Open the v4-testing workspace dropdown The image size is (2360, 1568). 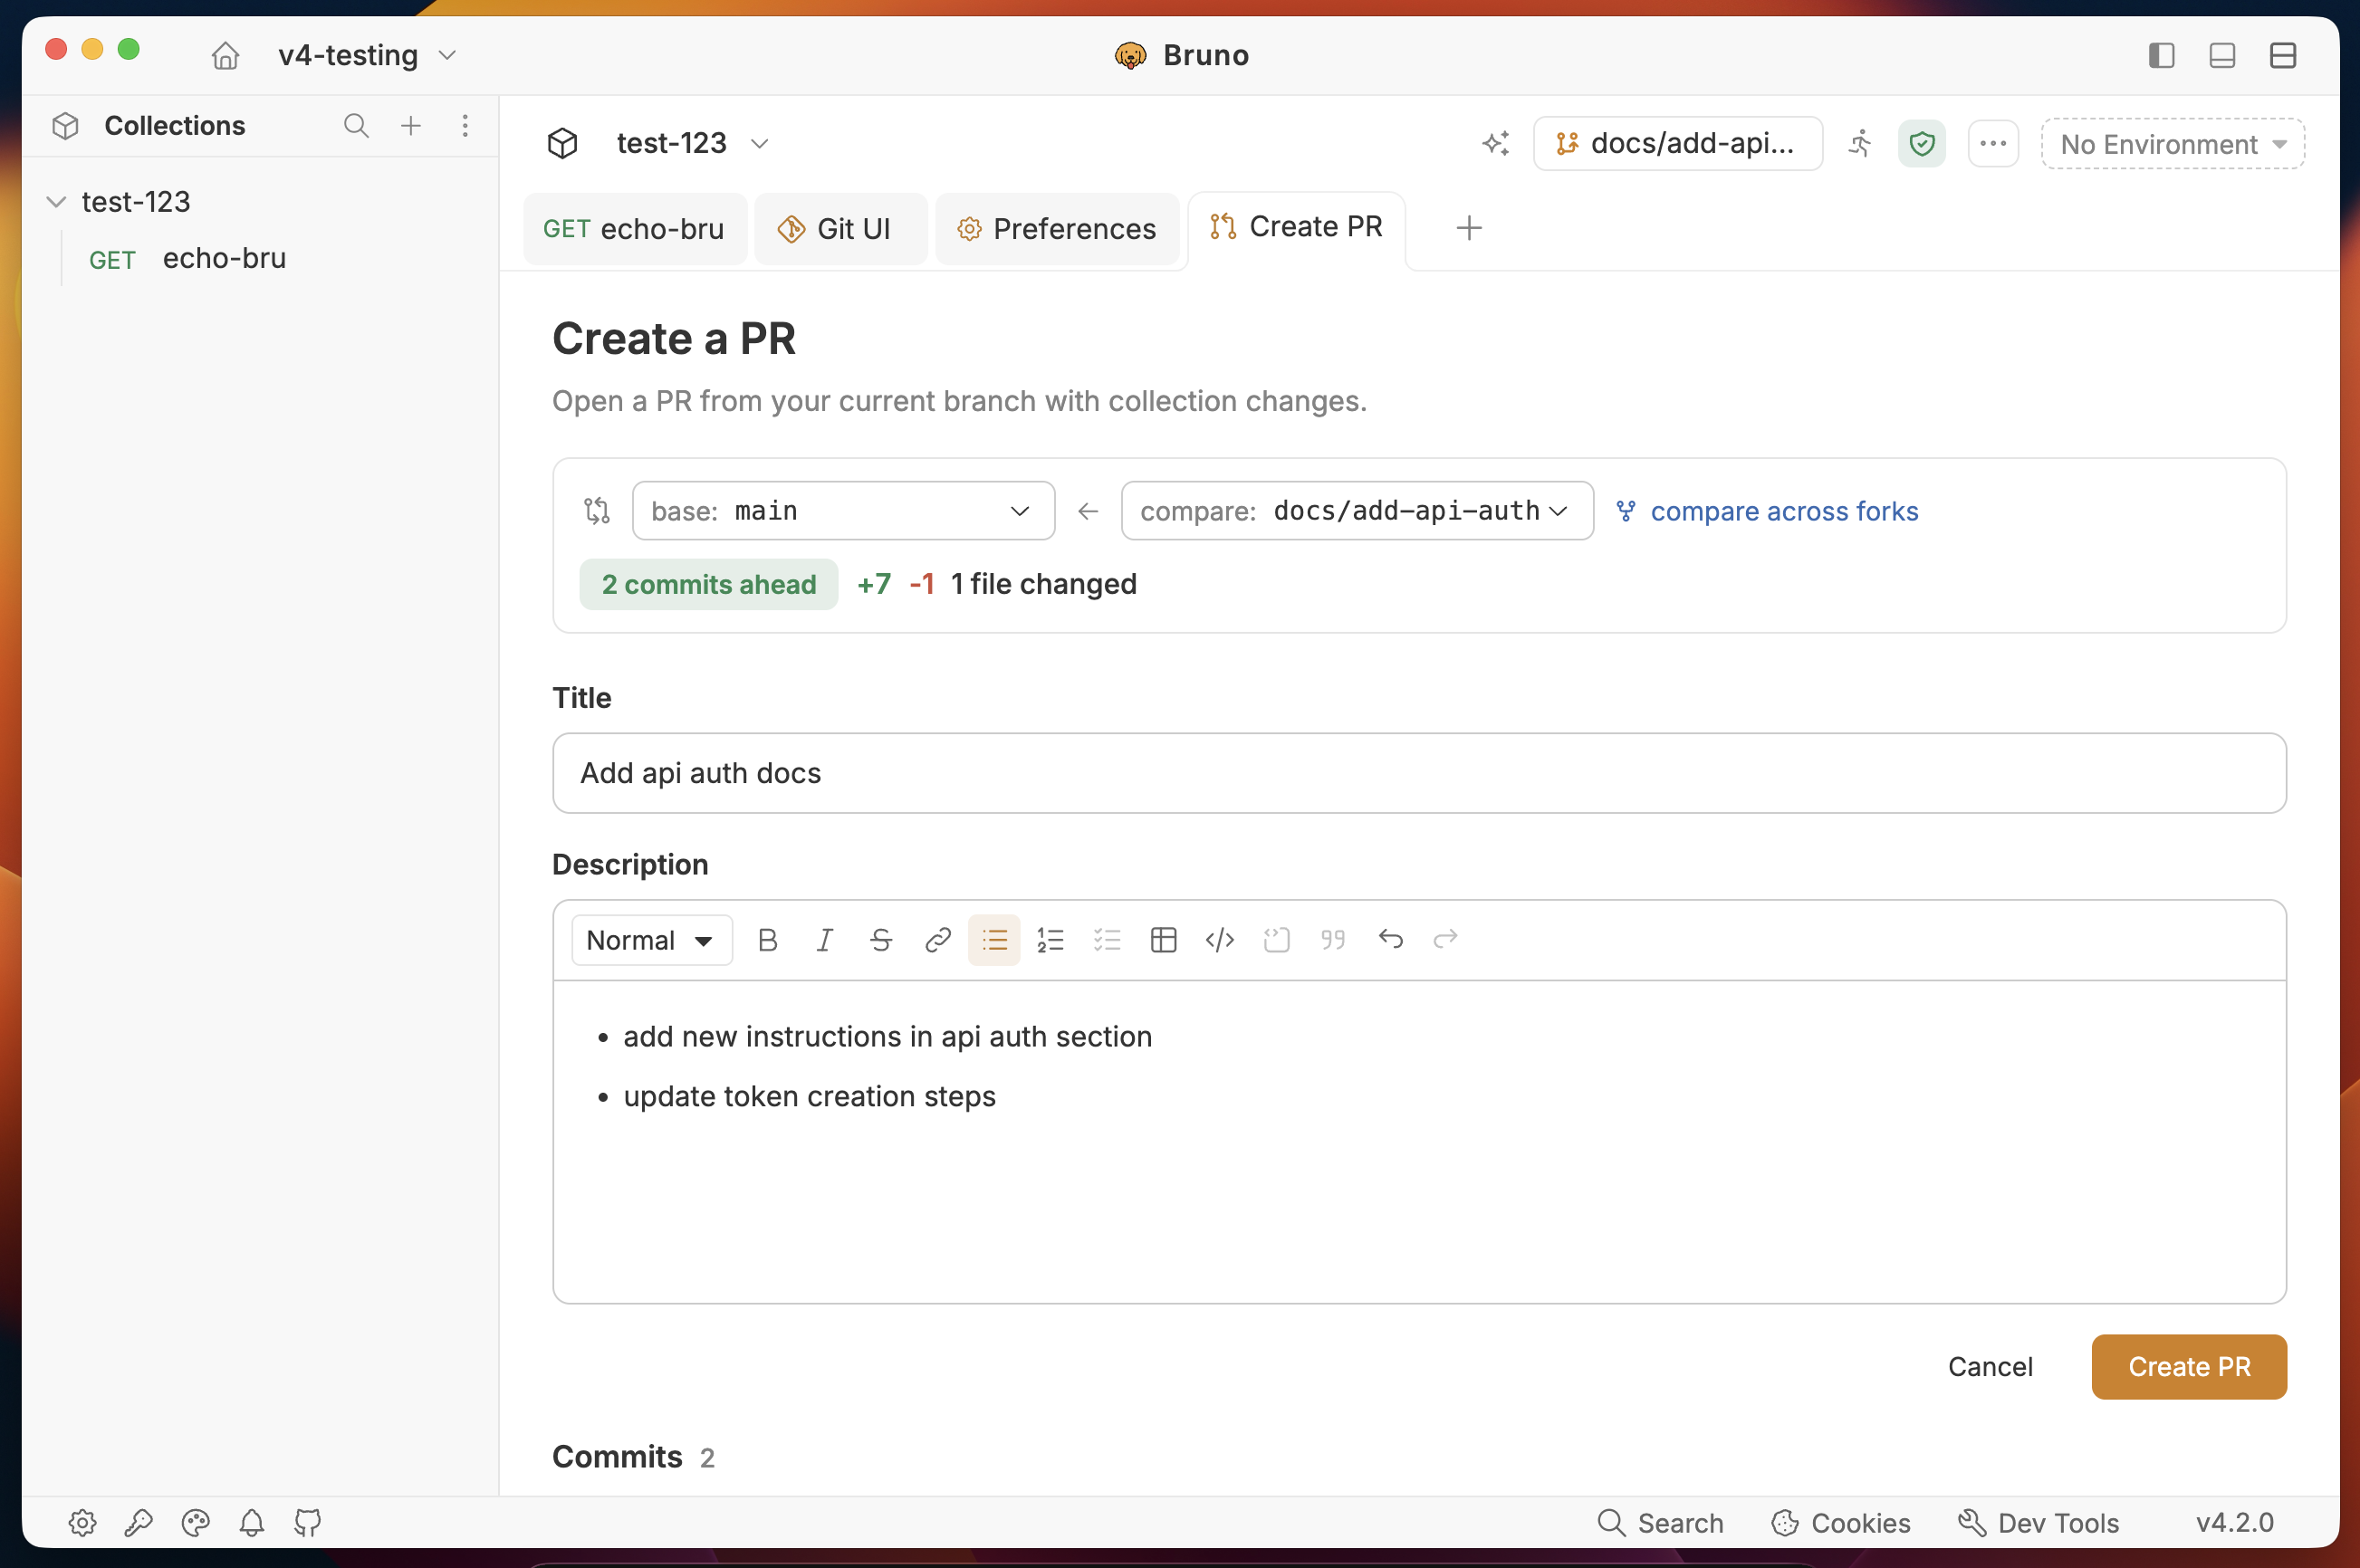369,55
